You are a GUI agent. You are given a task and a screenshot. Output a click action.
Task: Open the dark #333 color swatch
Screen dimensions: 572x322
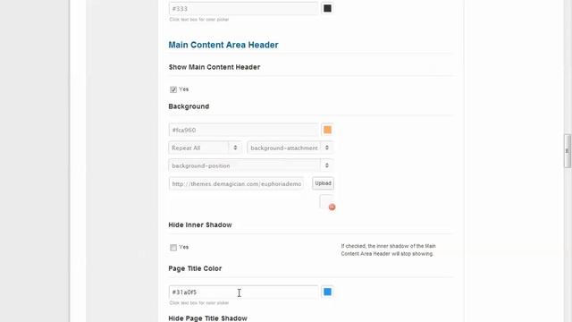[328, 8]
